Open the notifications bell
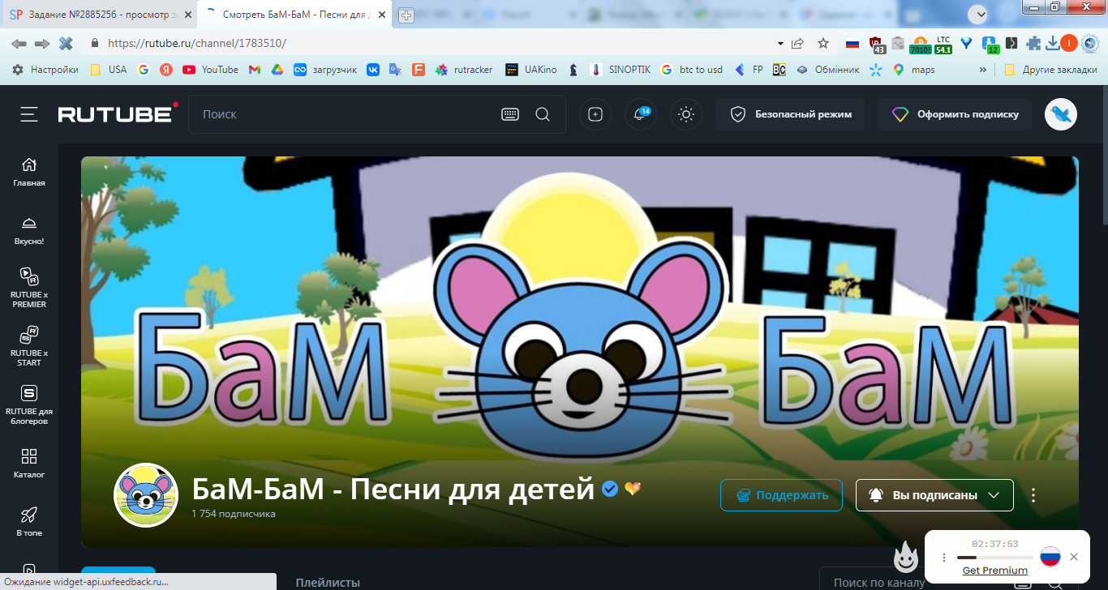This screenshot has height=590, width=1108. pos(641,114)
